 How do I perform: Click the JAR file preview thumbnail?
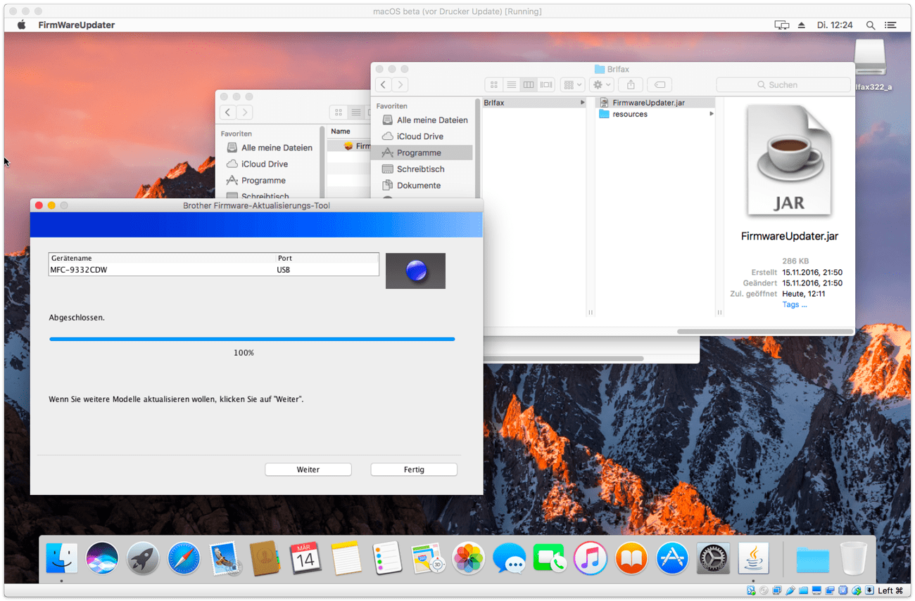pyautogui.click(x=789, y=162)
